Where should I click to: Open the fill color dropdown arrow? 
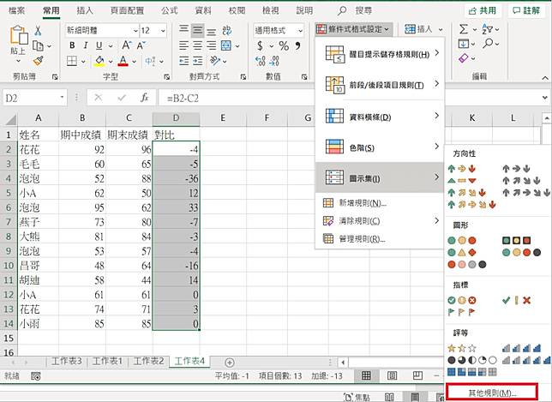111,62
